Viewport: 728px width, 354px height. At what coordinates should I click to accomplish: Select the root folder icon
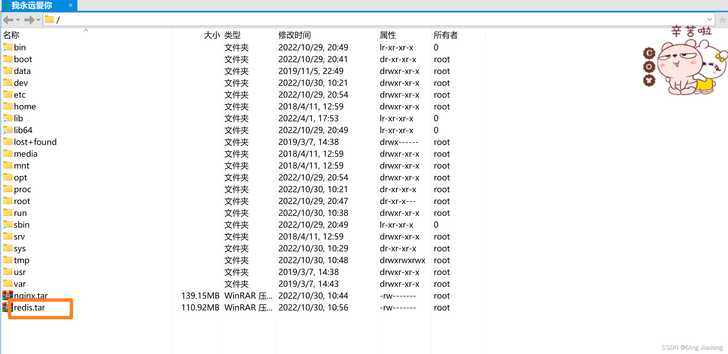click(7, 201)
